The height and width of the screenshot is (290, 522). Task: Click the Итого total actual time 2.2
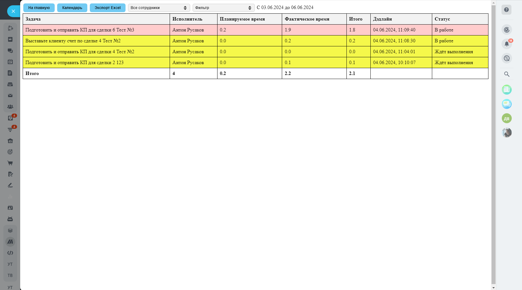[x=288, y=73]
